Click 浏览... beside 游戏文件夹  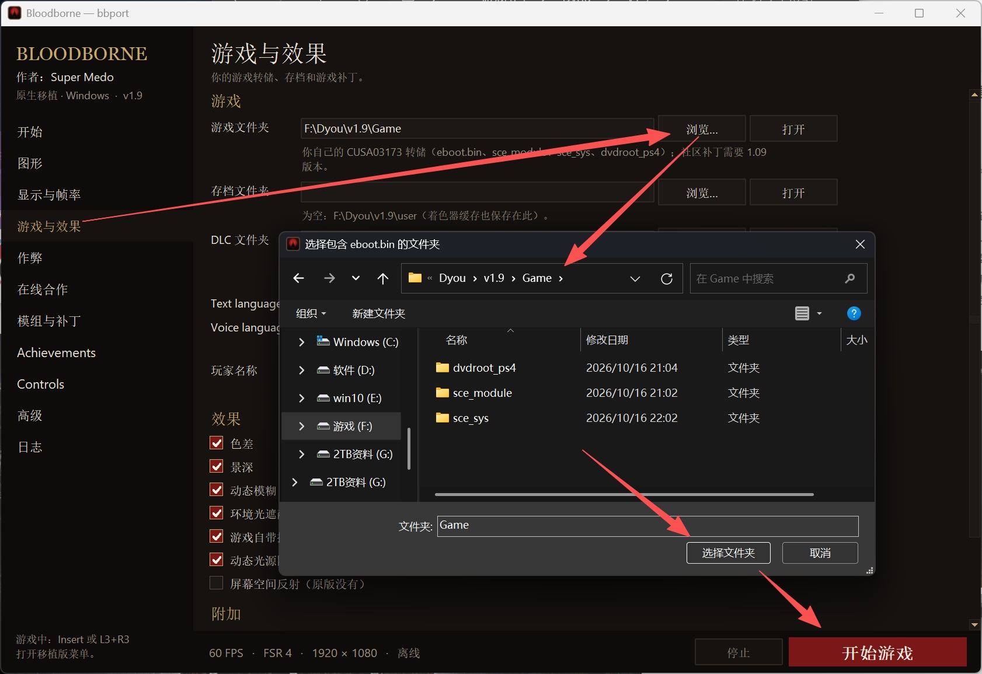point(702,129)
